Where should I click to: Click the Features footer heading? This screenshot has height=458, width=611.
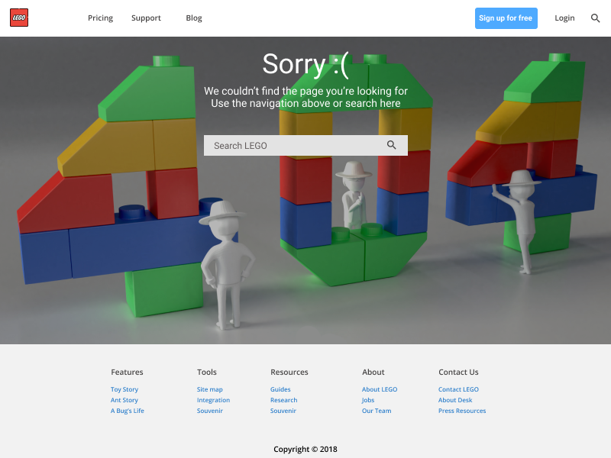[127, 372]
